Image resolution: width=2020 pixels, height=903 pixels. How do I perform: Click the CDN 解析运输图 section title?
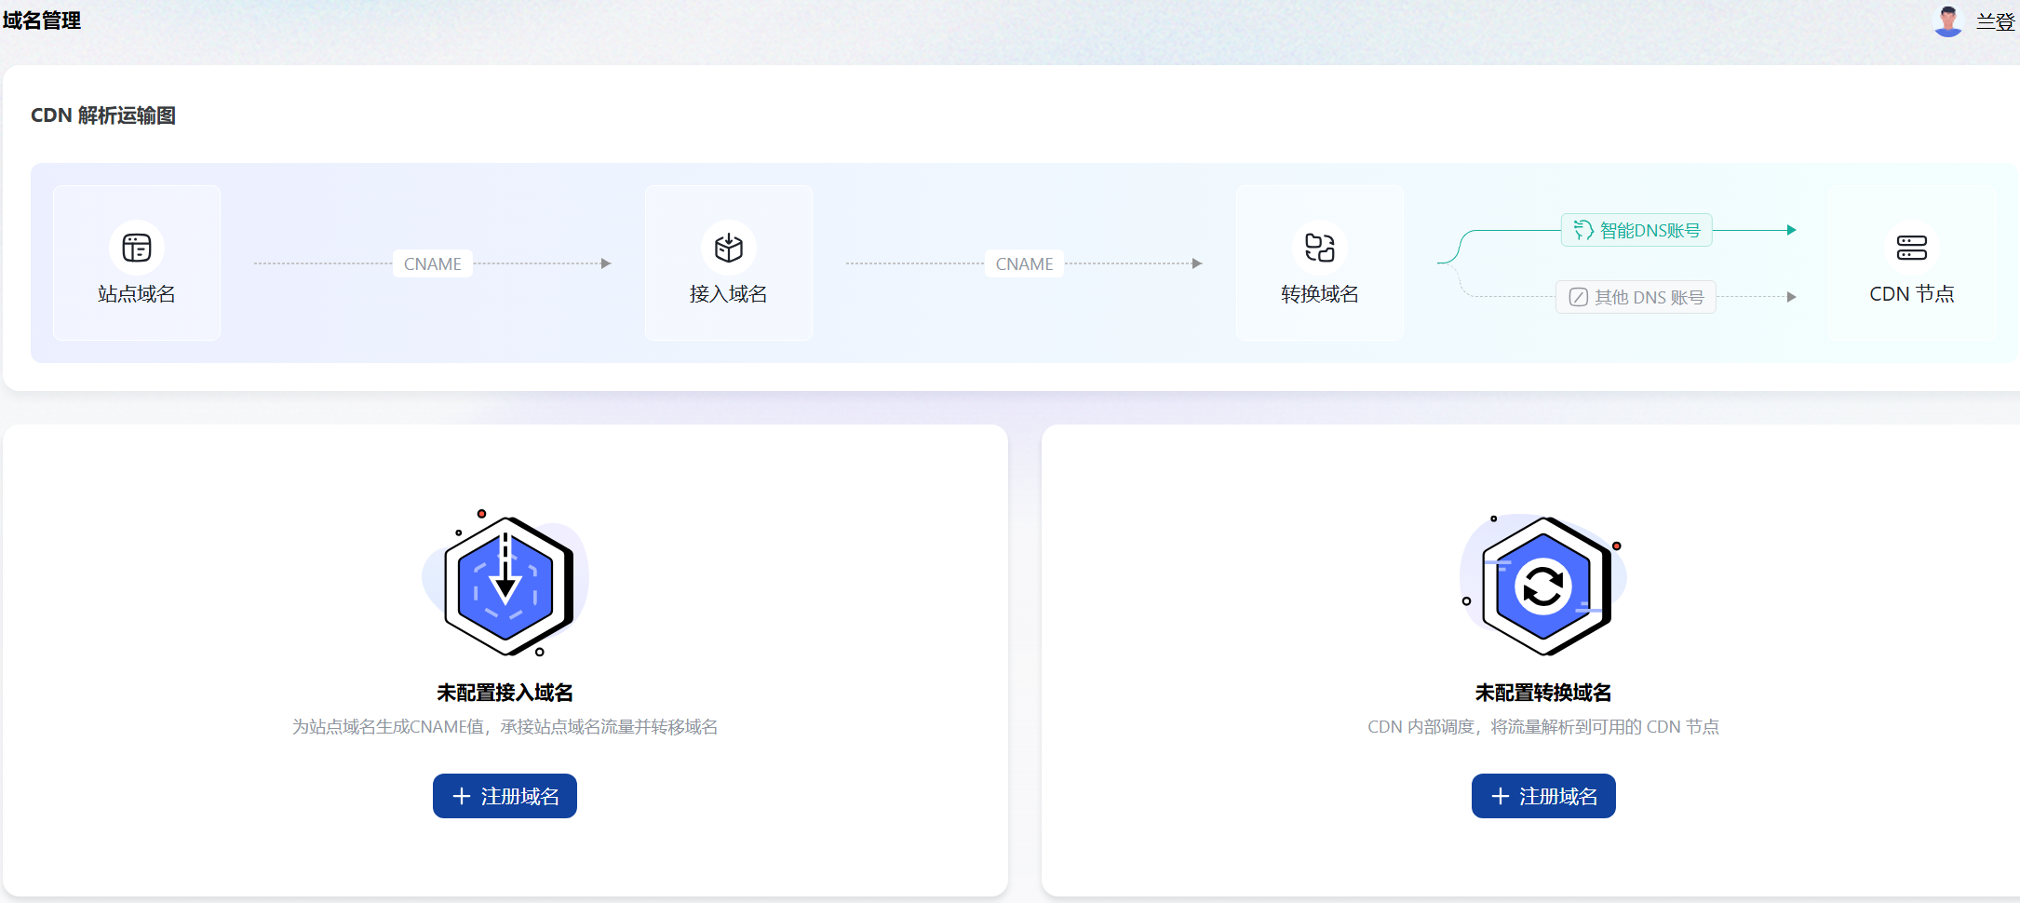[103, 115]
